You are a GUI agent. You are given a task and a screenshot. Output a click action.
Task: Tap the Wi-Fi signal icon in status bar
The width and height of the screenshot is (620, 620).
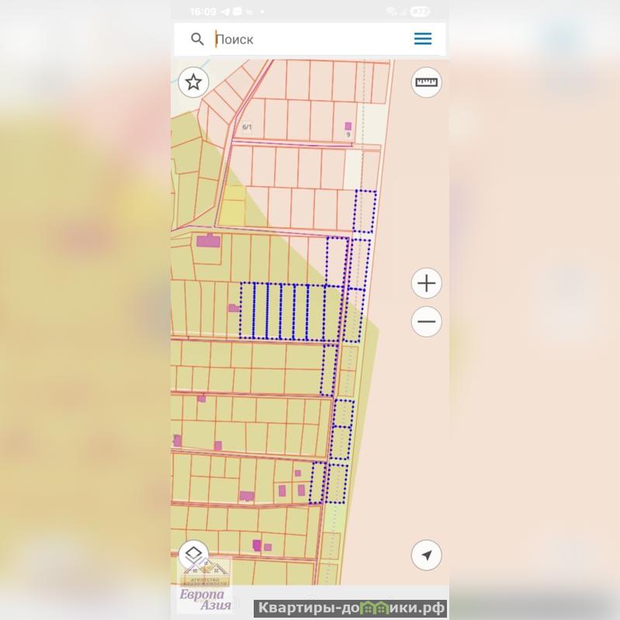coord(391,12)
